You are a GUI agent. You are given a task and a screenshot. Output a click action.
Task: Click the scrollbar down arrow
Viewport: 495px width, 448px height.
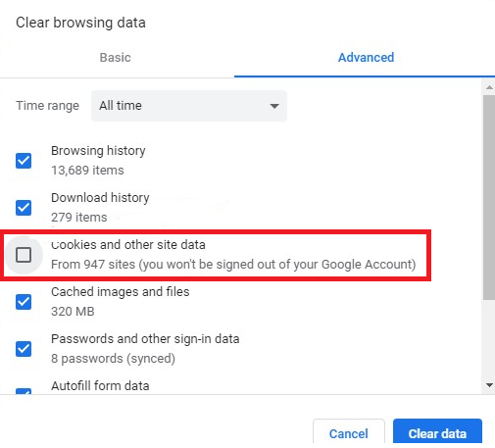coord(489,385)
